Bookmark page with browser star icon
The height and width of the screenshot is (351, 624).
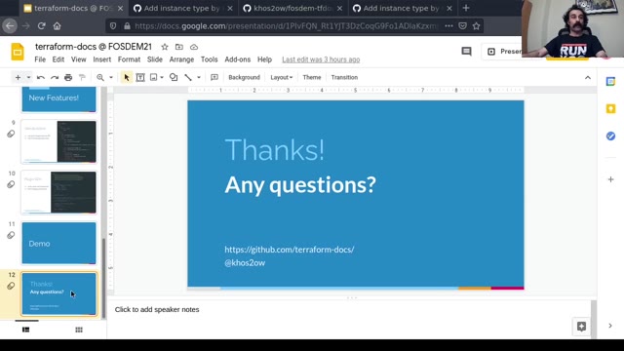click(x=477, y=26)
